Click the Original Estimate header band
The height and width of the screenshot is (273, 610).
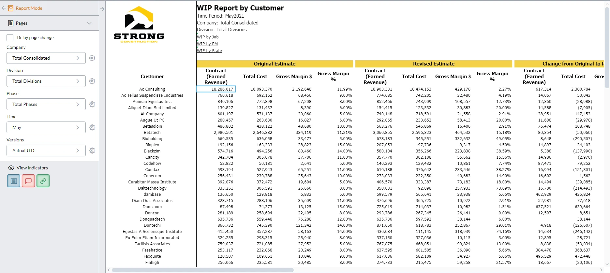click(x=275, y=64)
